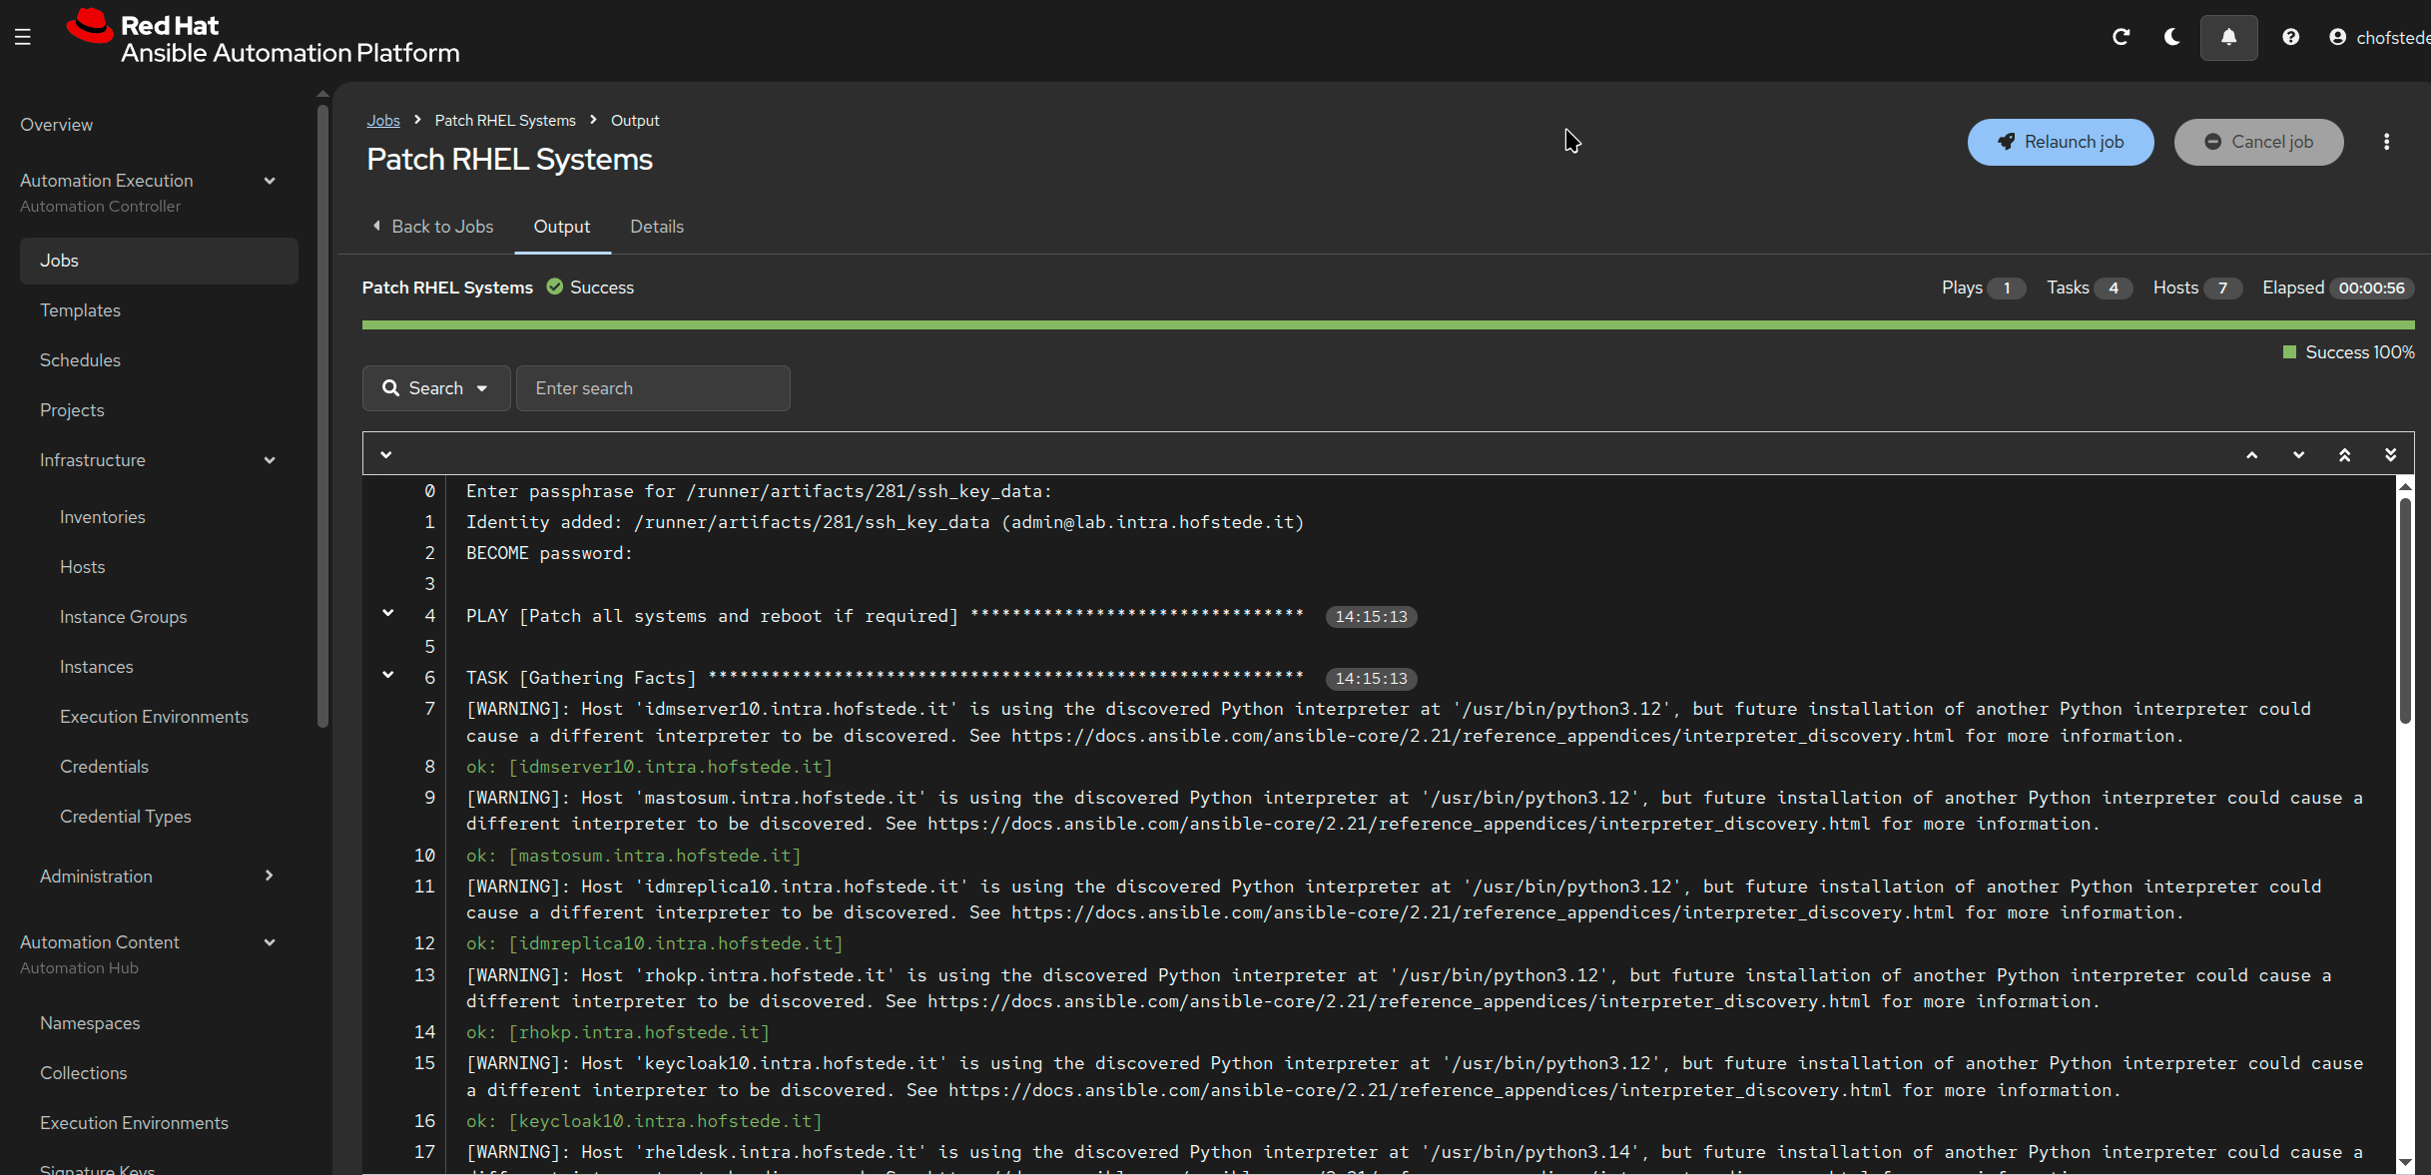The height and width of the screenshot is (1175, 2431).
Task: Open Infrastructure Execution Environments
Action: pyautogui.click(x=154, y=717)
